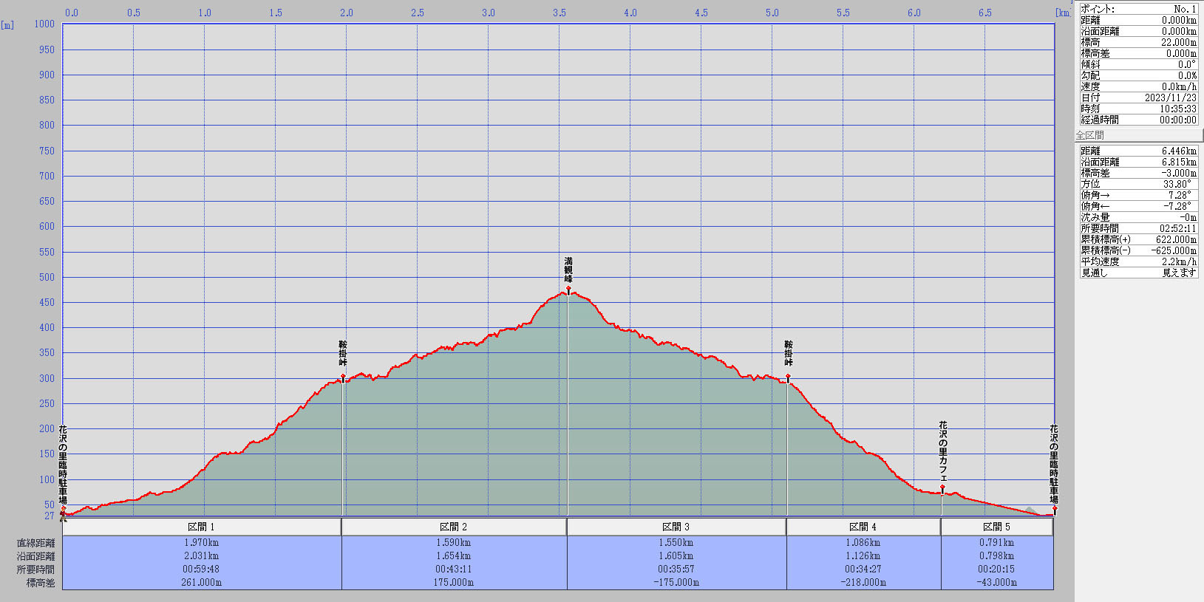The width and height of the screenshot is (1204, 602).
Task: Click the 全区間 panel header
Action: [1138, 135]
